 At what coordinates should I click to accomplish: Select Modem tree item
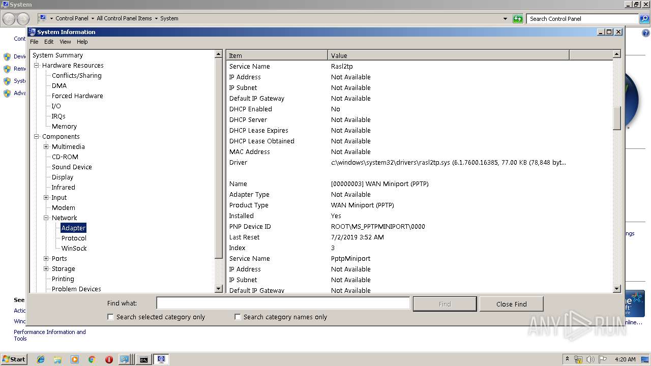tap(64, 207)
